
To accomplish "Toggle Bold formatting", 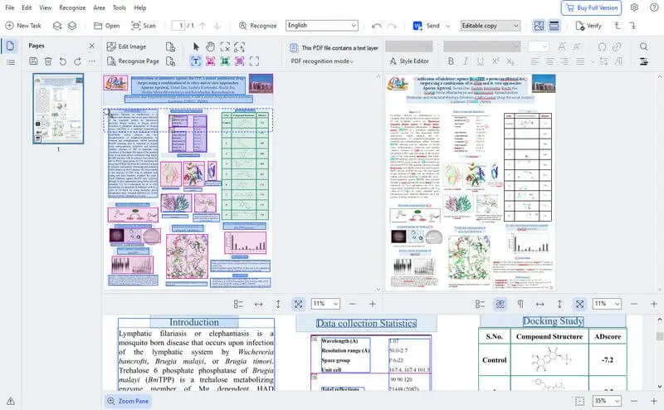I will [x=451, y=61].
